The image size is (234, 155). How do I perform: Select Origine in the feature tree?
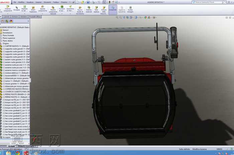pos(6,43)
